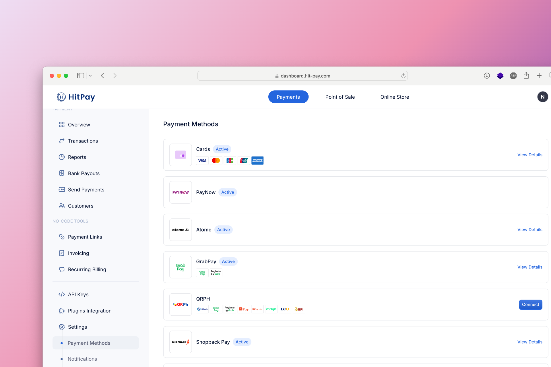Click the HitPay logo

pyautogui.click(x=76, y=97)
